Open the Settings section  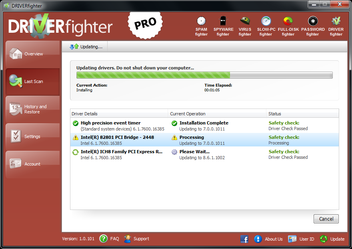pos(32,136)
